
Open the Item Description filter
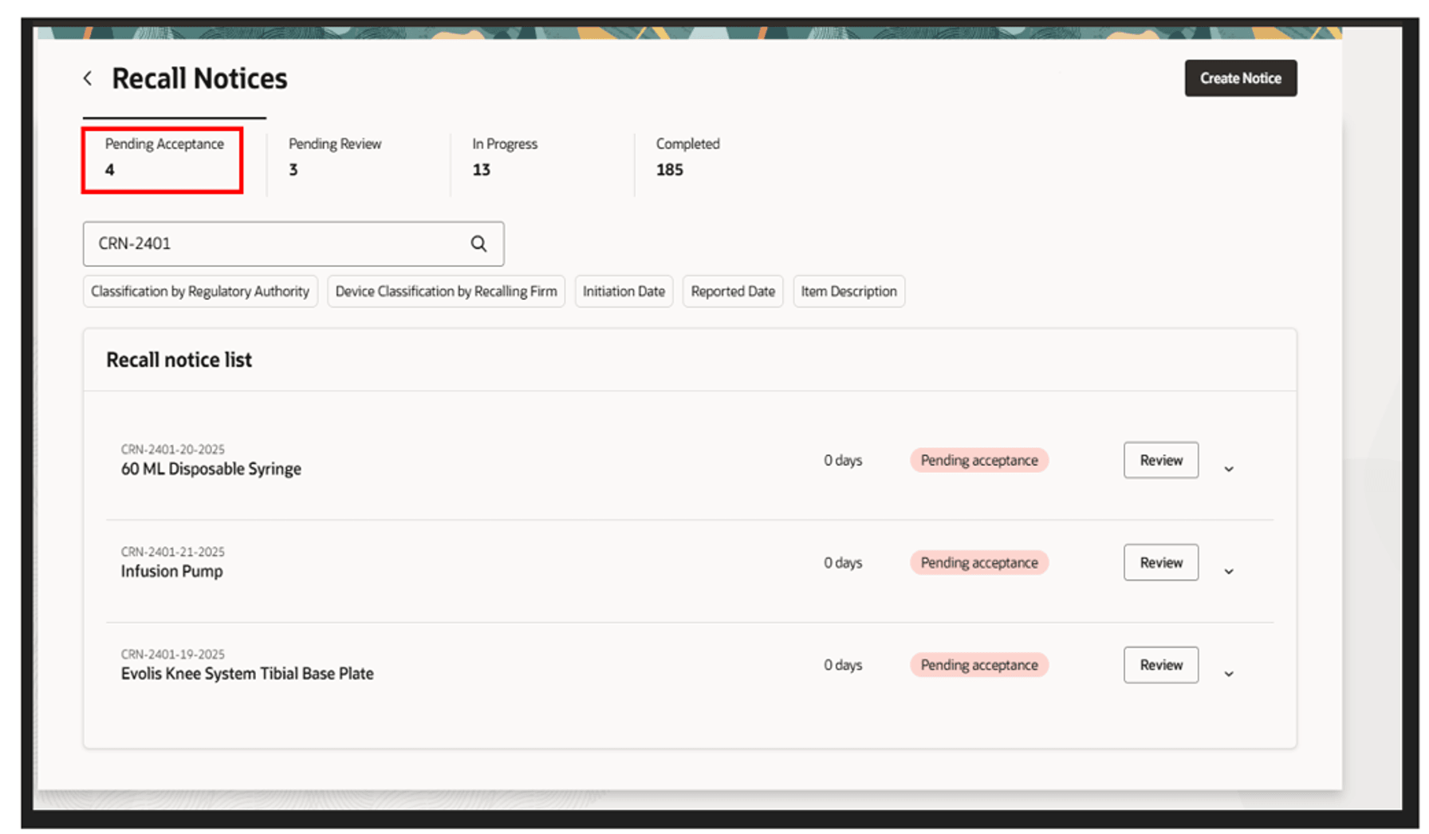pyautogui.click(x=848, y=291)
